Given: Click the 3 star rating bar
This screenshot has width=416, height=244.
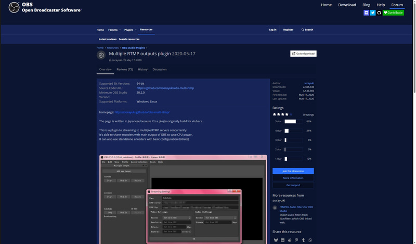Looking at the screenshot, I should click(293, 140).
